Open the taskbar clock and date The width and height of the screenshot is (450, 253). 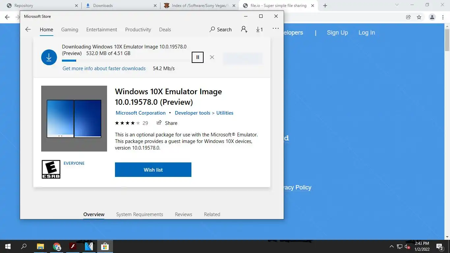click(422, 246)
